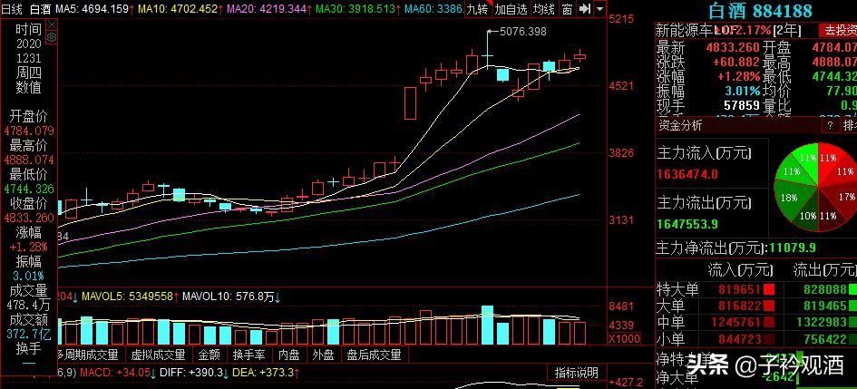Click the 振幅 value 3.01% in quote panel
The height and width of the screenshot is (389, 857).
(x=742, y=91)
